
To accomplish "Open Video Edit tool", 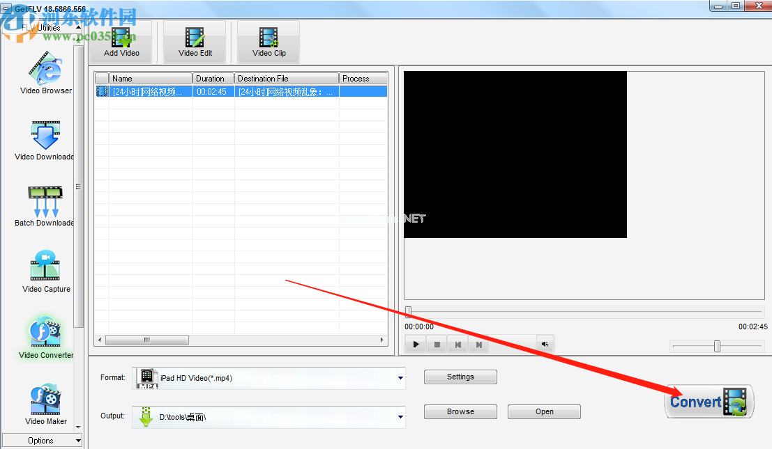I will tap(195, 42).
